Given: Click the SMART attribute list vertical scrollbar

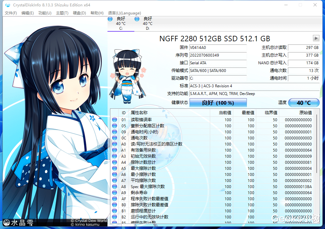Looking at the screenshot, I should (x=317, y=143).
